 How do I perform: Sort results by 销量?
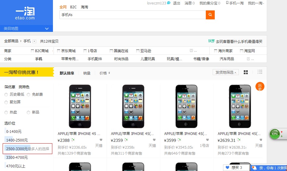pyautogui.click(x=87, y=73)
